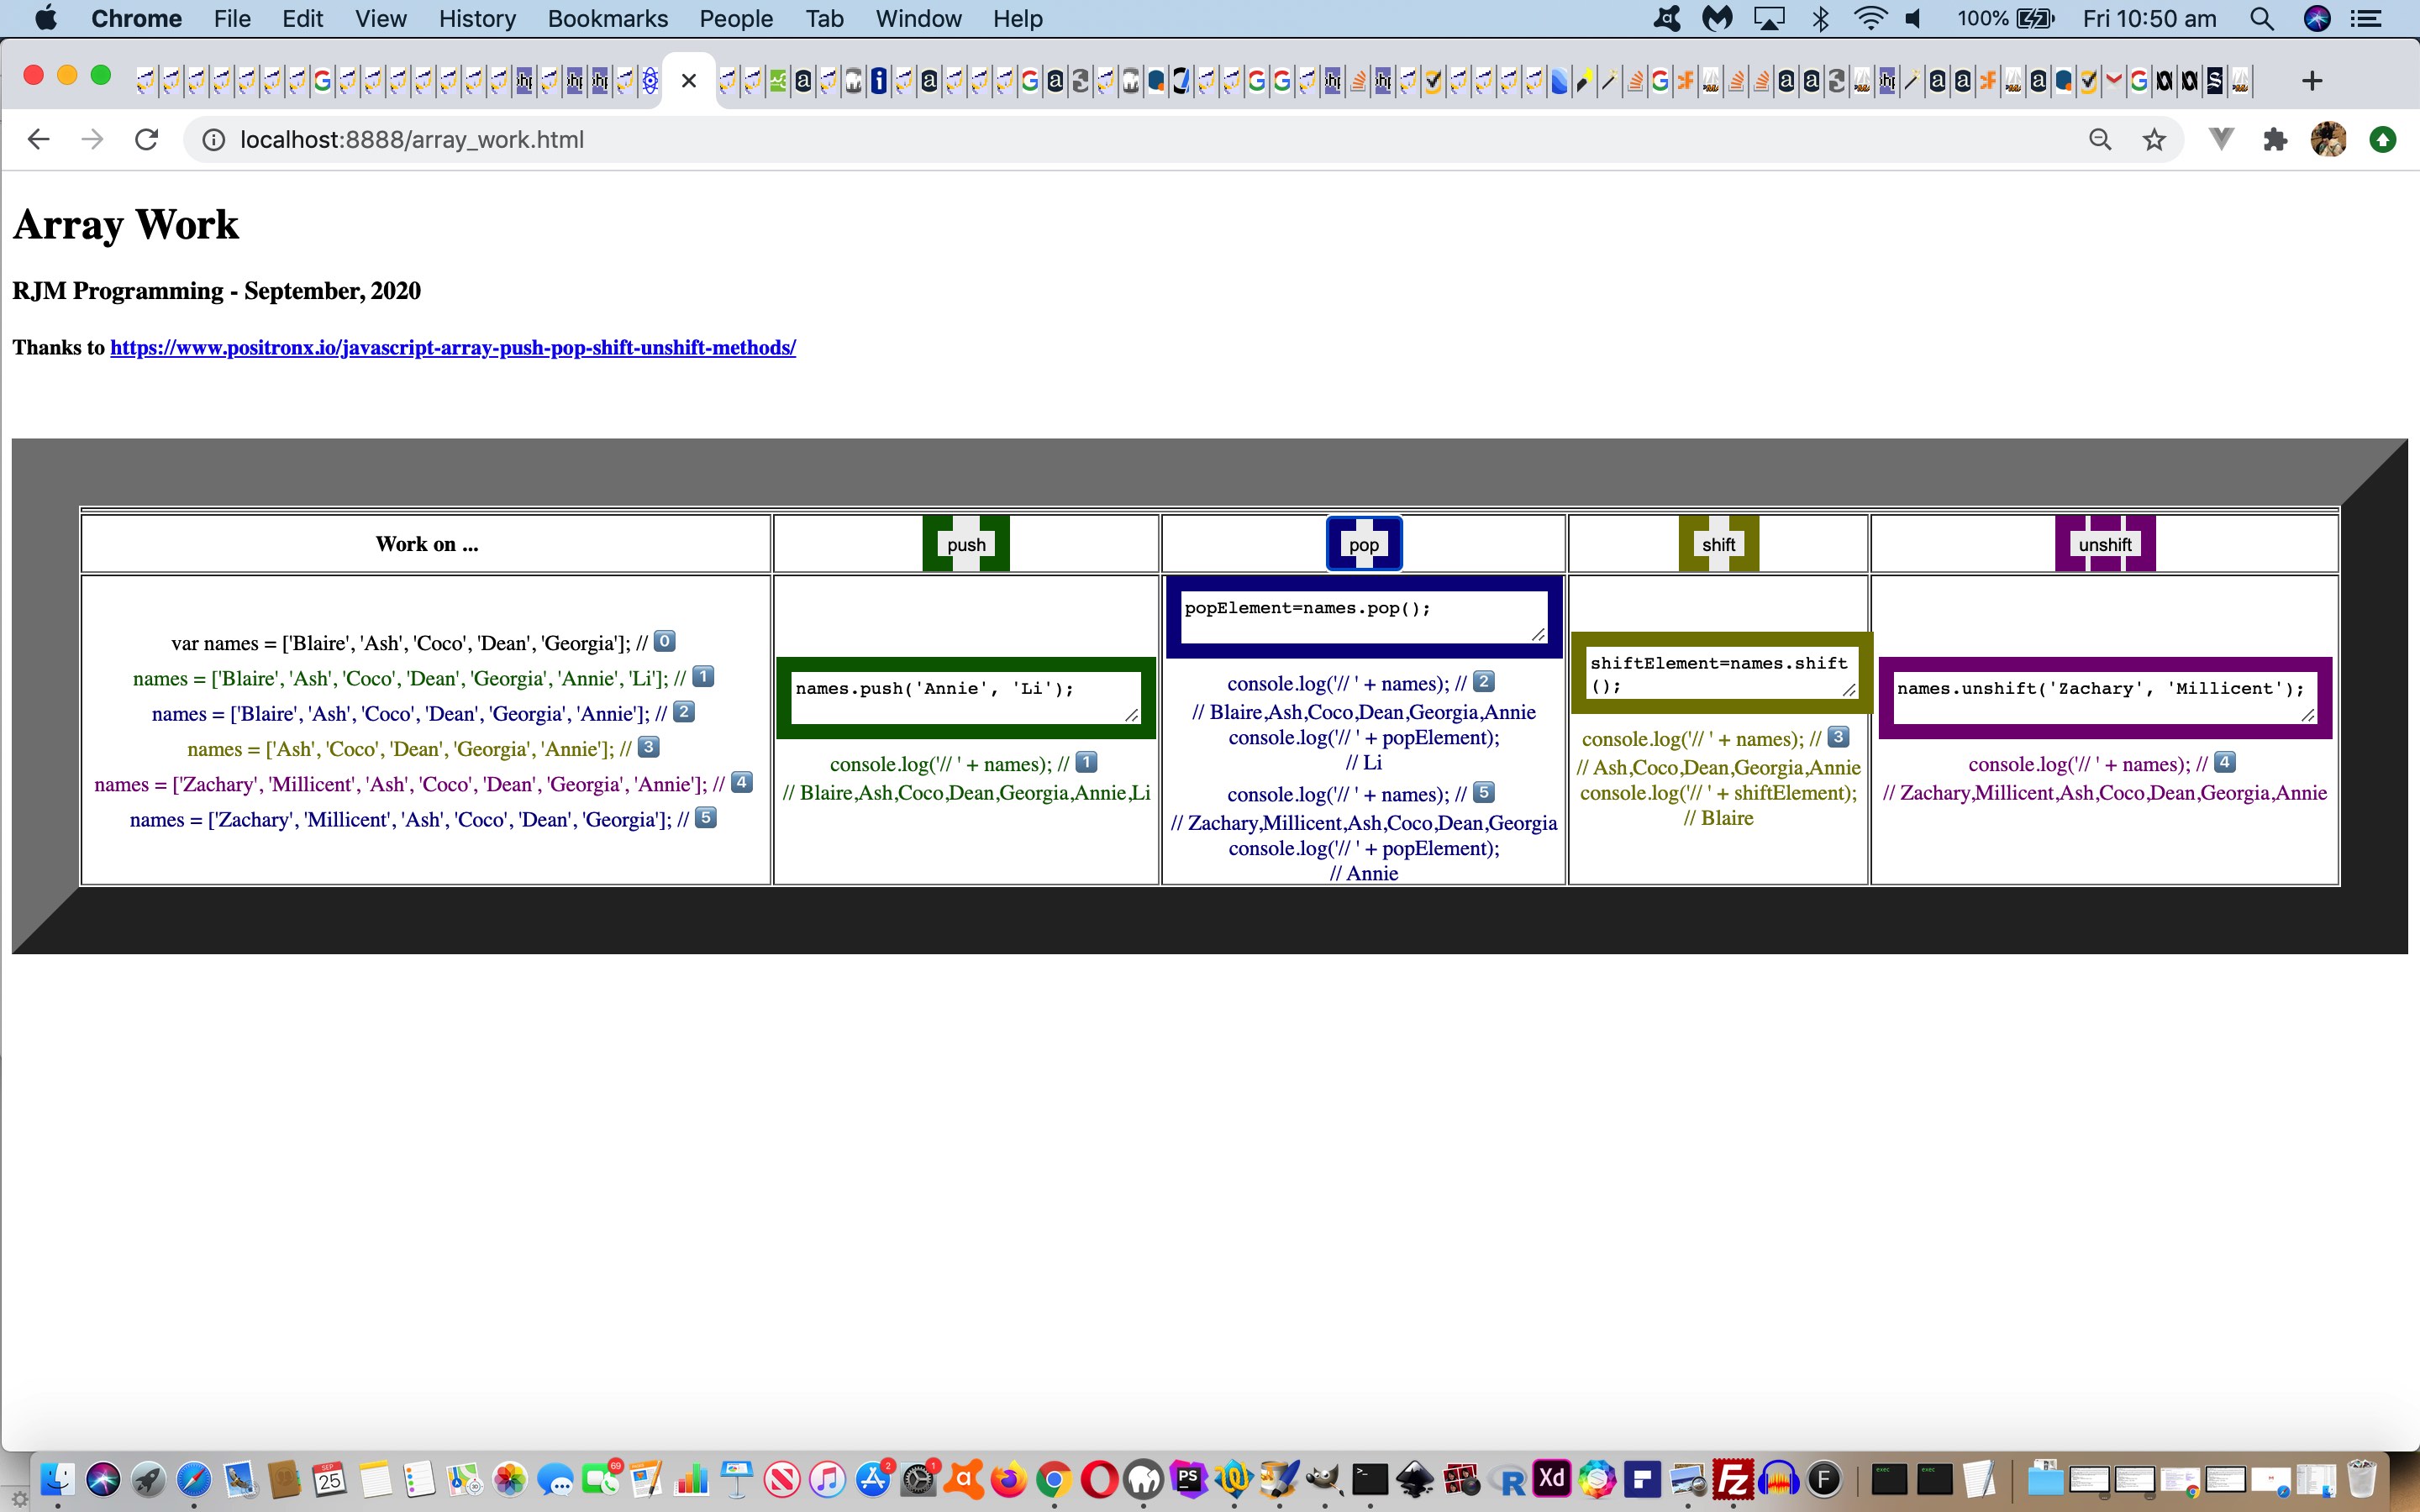The height and width of the screenshot is (1512, 2420).
Task: Open FileZilla from the Dock
Action: tap(1734, 1479)
